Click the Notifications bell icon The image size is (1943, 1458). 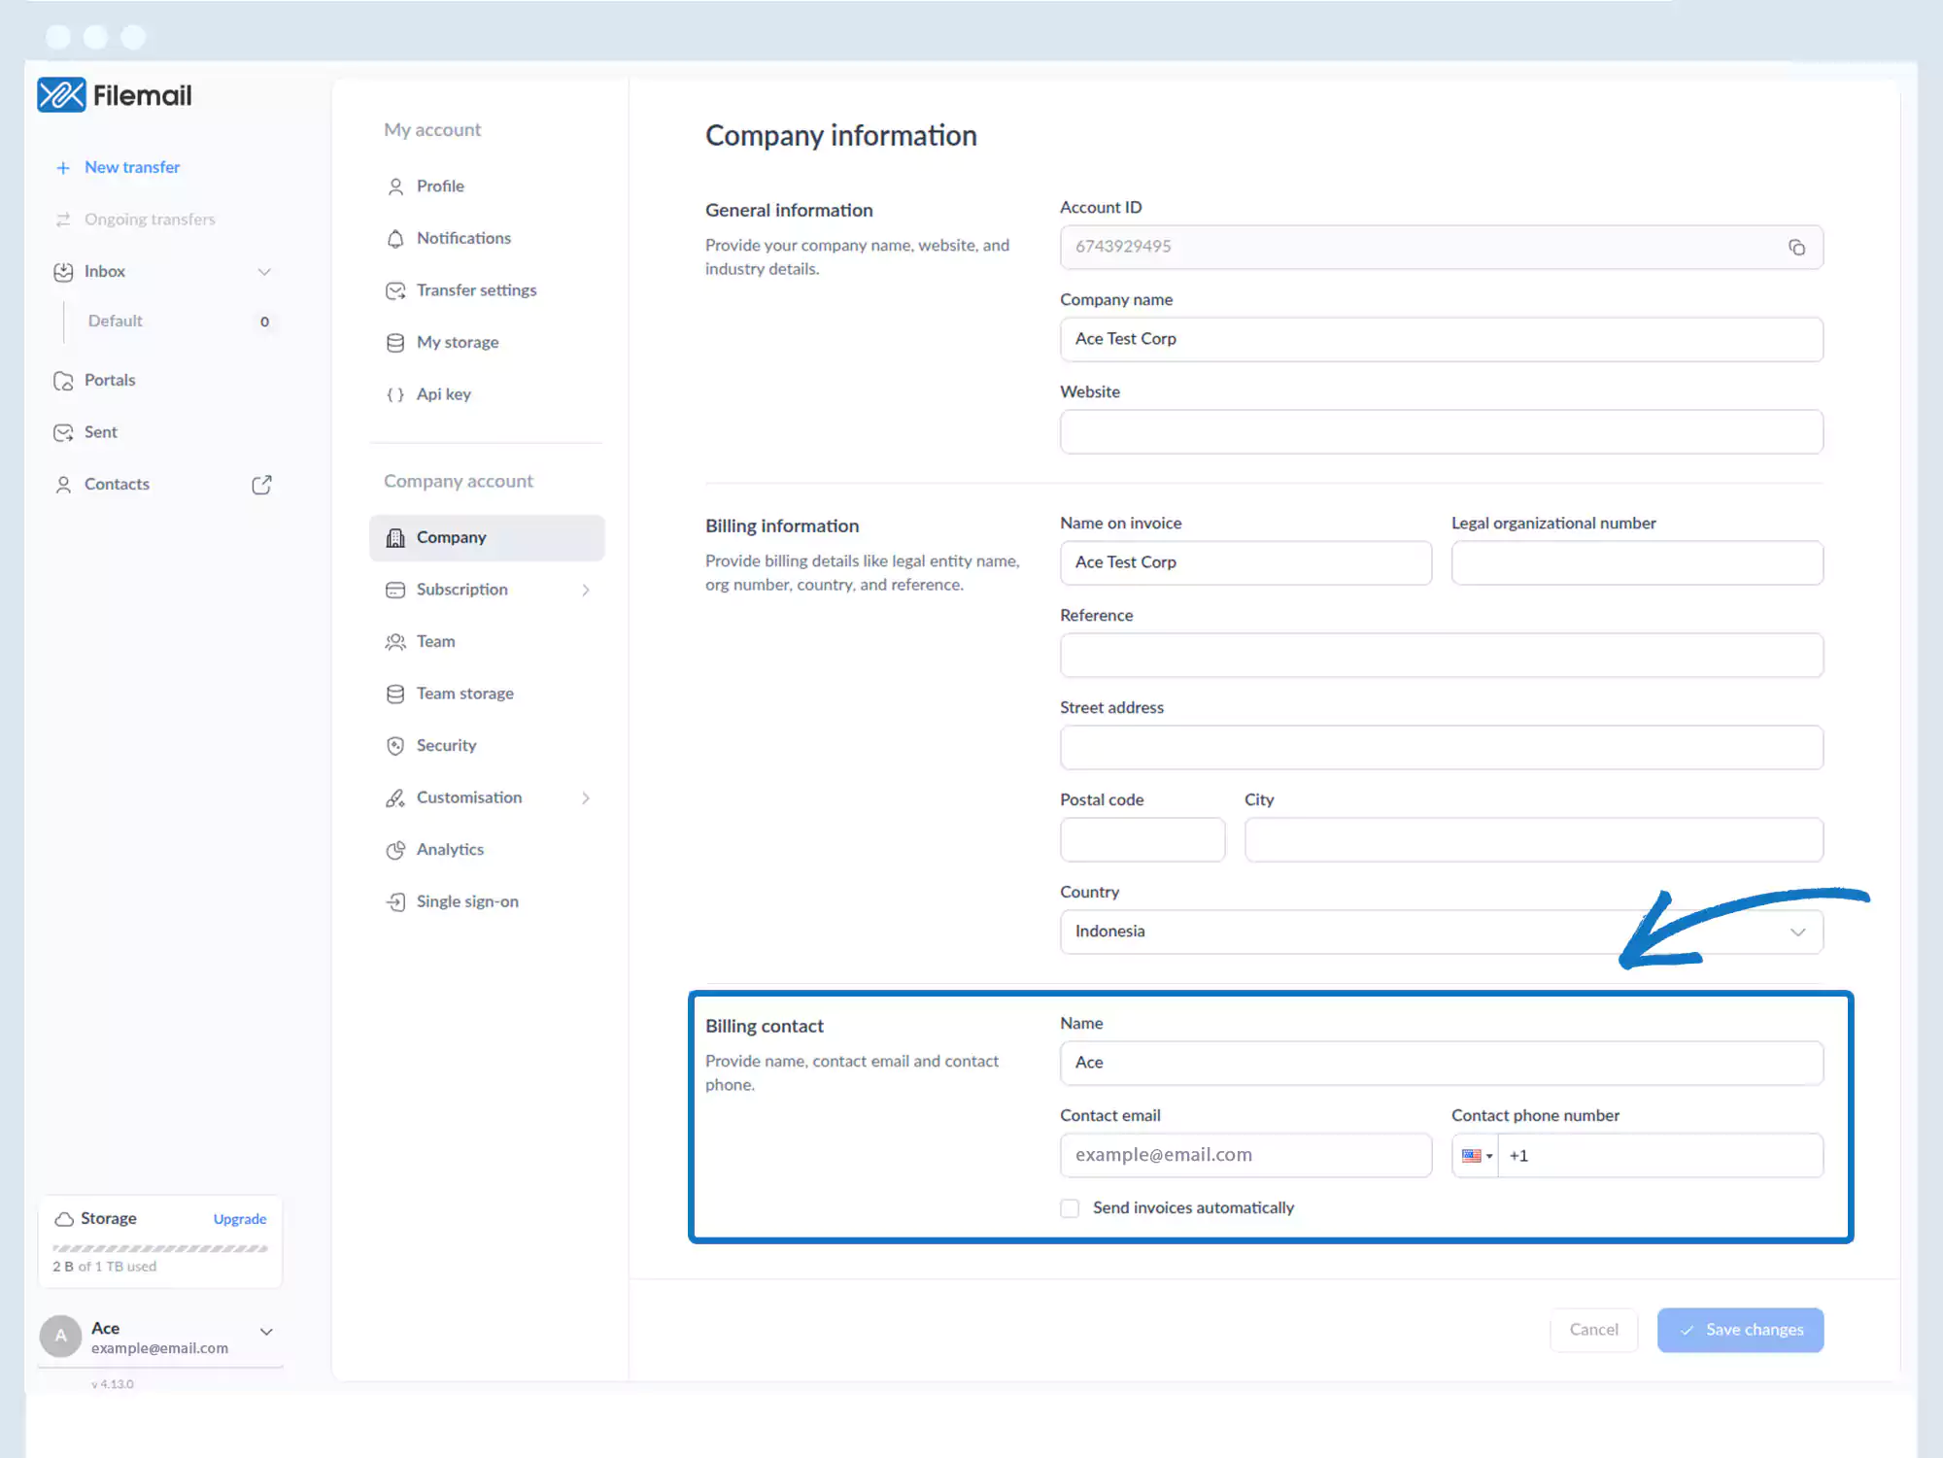tap(395, 239)
